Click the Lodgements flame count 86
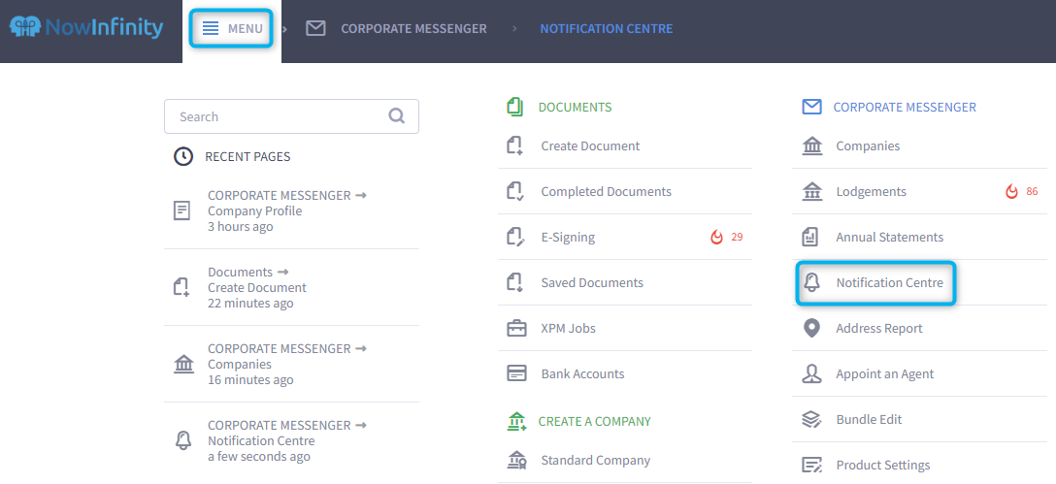This screenshot has height=484, width=1056. point(1022,191)
